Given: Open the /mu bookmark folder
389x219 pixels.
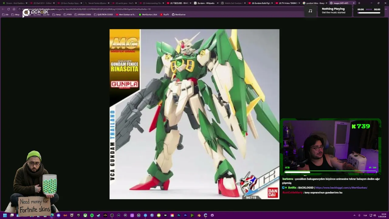Looking at the screenshot, I should [x=37, y=15].
